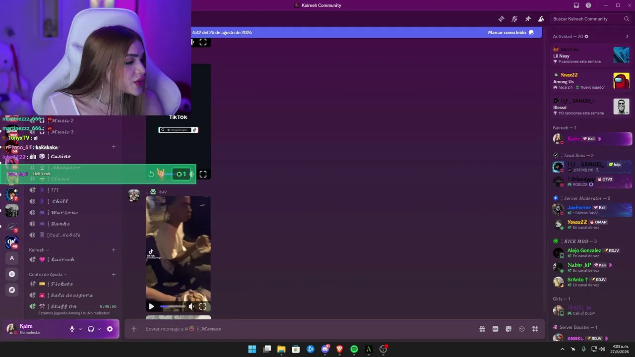Image resolution: width=635 pixels, height=357 pixels.
Task: Open Yovax22 Among Us activity card
Action: point(591,81)
